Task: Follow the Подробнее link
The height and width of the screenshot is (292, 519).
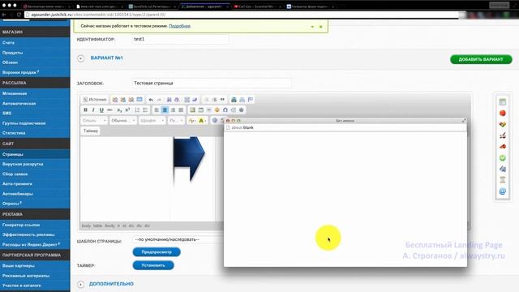Action: coord(180,26)
